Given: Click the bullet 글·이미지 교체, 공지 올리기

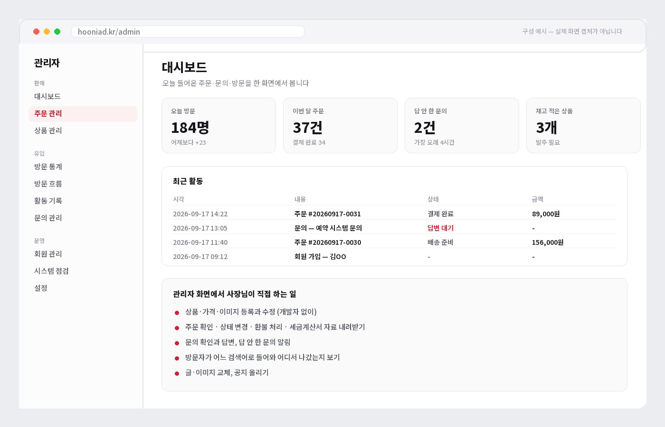Looking at the screenshot, I should click(x=227, y=372).
